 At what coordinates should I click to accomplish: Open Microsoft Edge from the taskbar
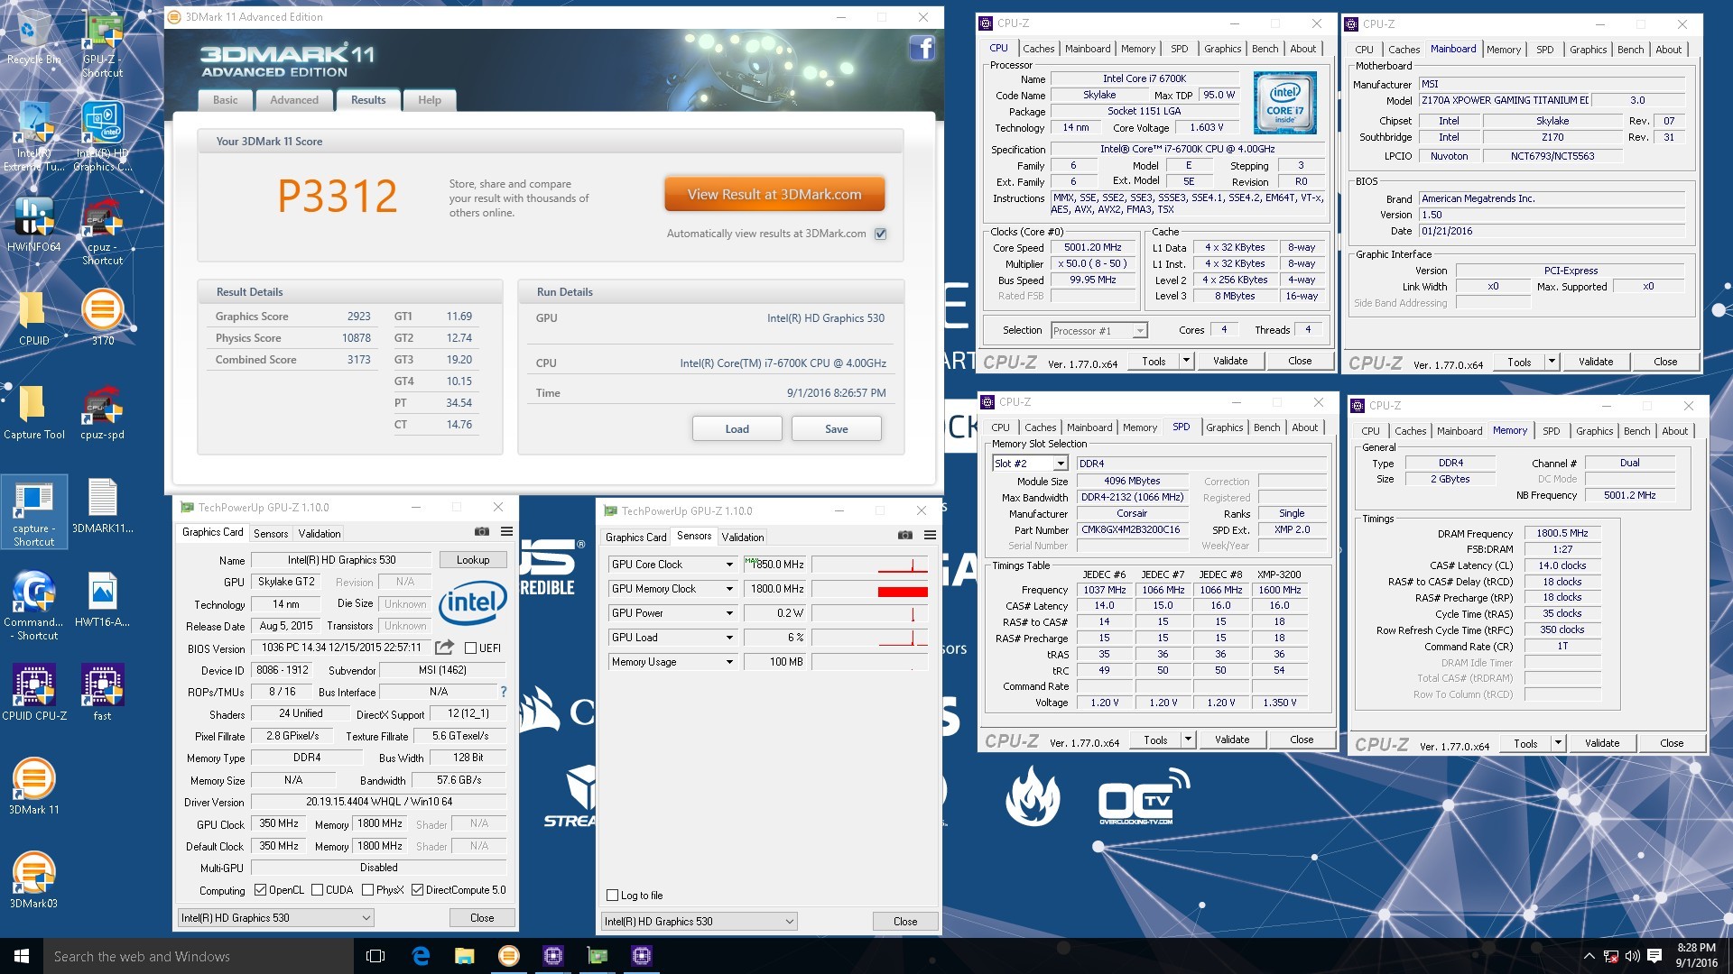tap(420, 956)
